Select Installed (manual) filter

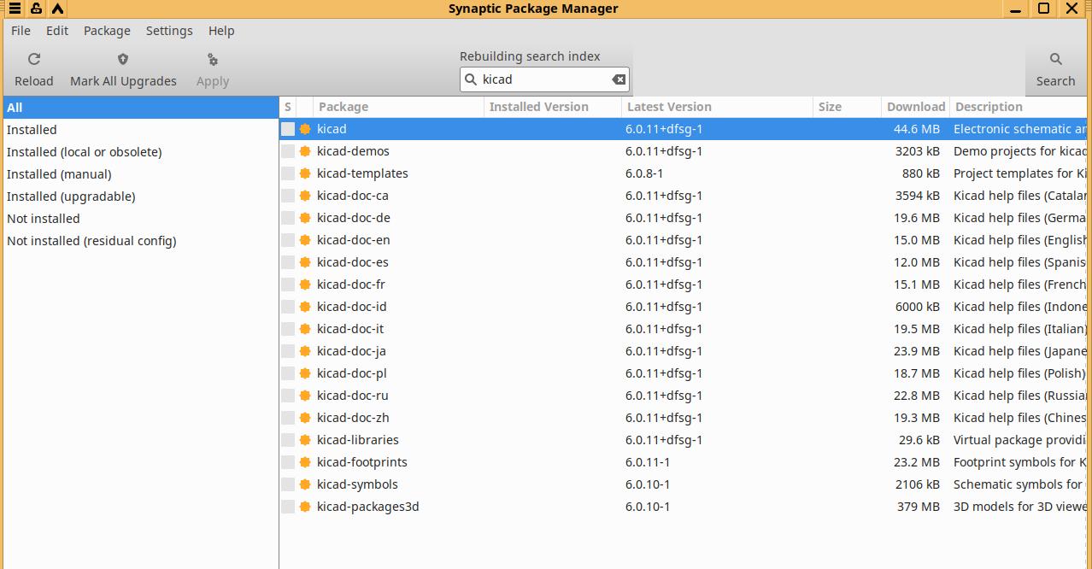coord(141,174)
